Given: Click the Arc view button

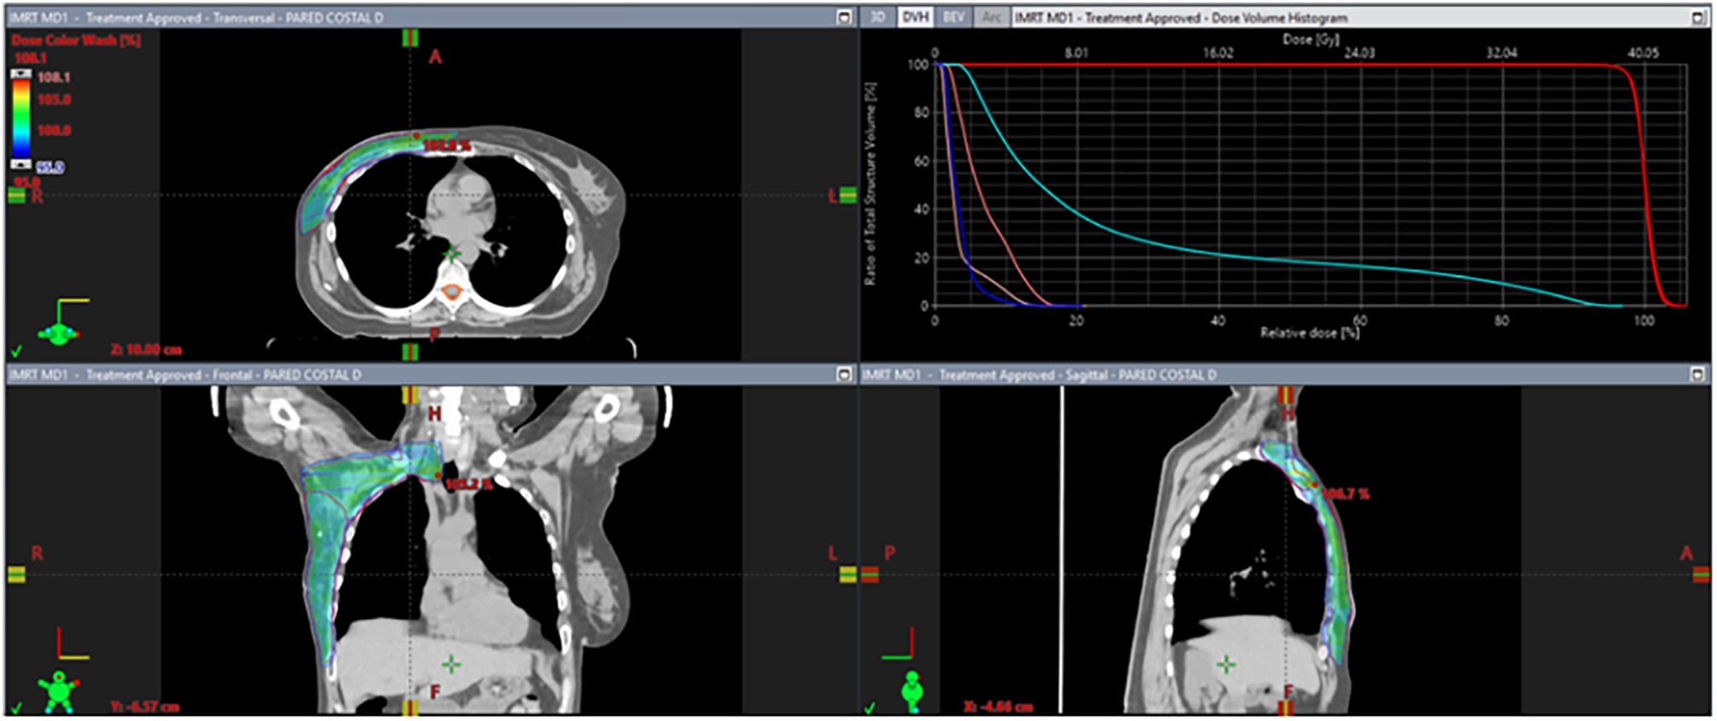Looking at the screenshot, I should pyautogui.click(x=991, y=17).
